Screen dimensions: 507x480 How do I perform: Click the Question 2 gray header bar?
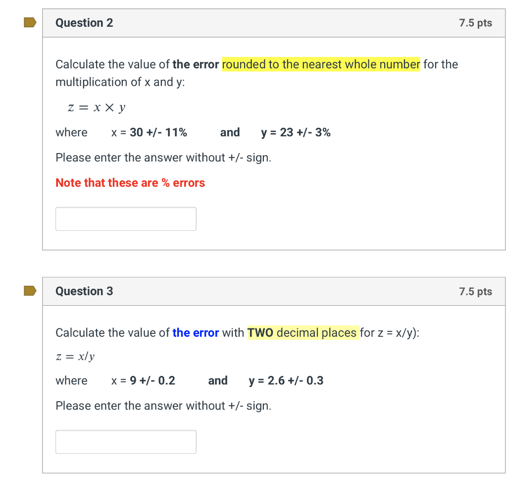coord(272,23)
